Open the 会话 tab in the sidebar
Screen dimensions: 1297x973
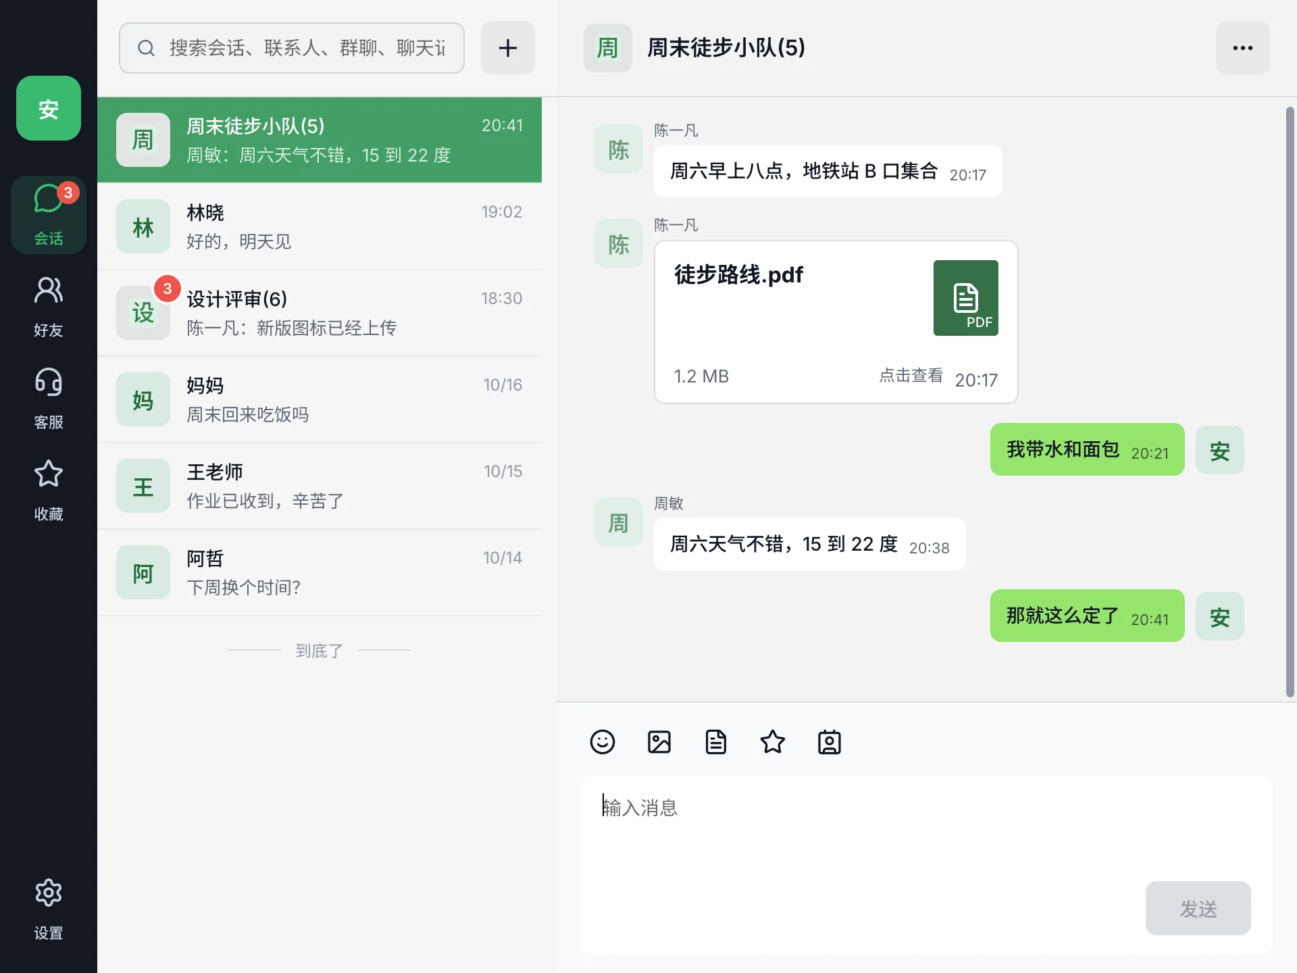click(49, 215)
